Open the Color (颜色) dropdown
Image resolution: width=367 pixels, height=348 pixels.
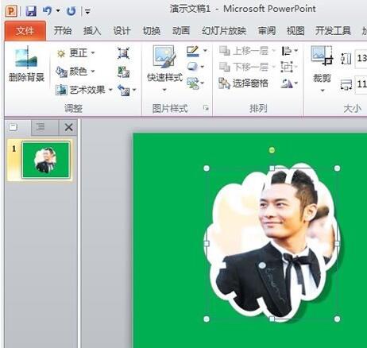tap(75, 72)
